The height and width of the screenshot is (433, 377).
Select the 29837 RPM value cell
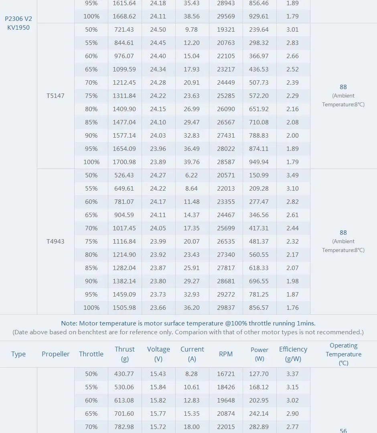(226, 308)
